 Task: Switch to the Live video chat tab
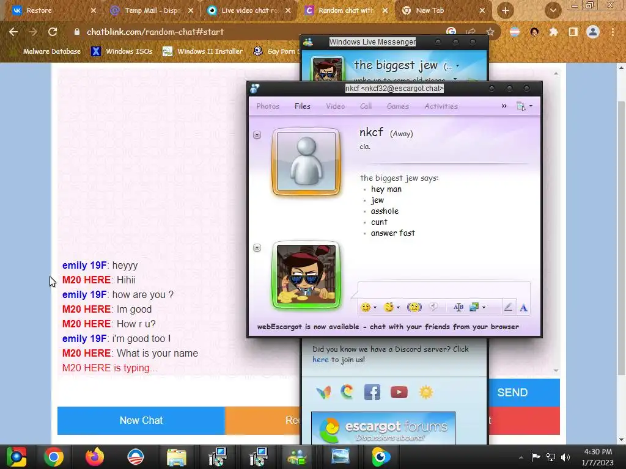pos(249,10)
